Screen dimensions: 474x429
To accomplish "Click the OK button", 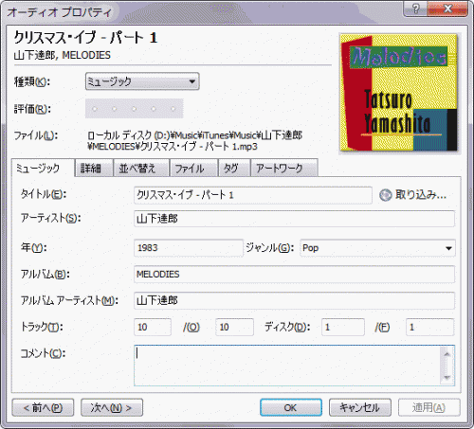I will click(291, 407).
